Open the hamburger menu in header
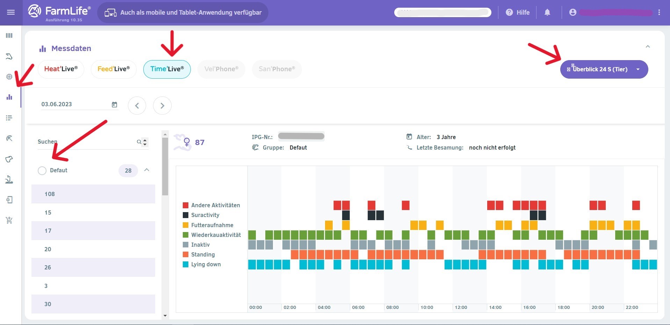 tap(11, 13)
